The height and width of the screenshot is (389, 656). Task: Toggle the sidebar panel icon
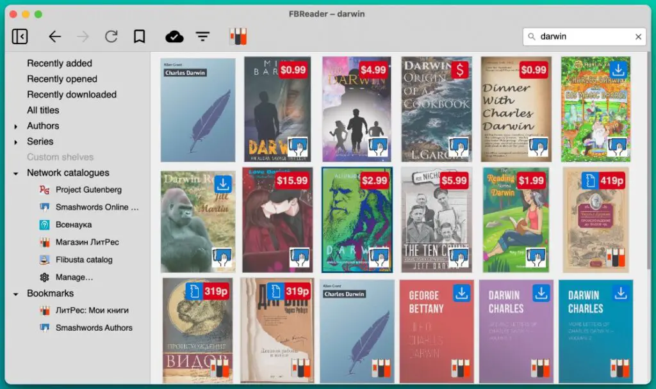tap(20, 36)
